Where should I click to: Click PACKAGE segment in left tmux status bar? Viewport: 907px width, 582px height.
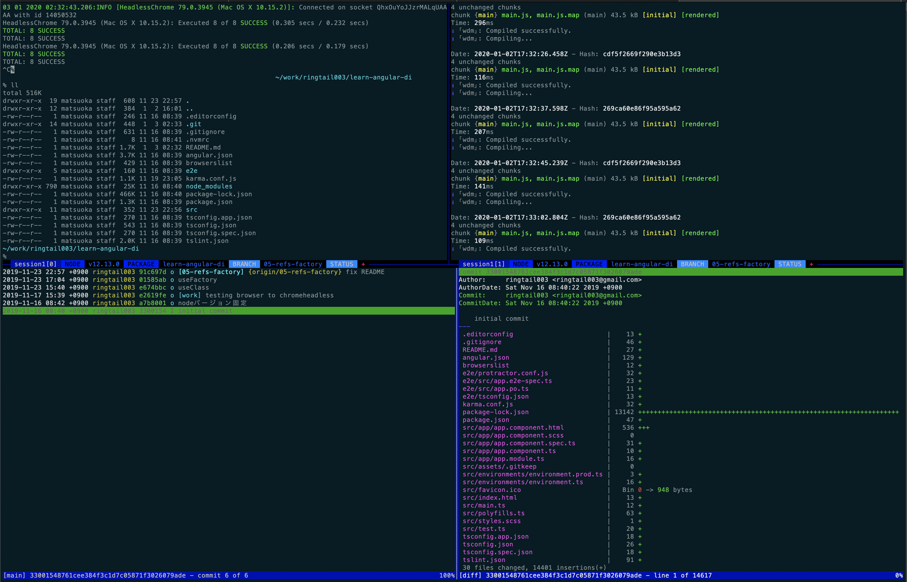(141, 264)
